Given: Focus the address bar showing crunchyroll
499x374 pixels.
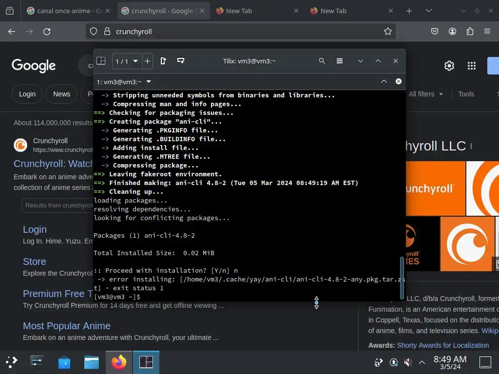Looking at the screenshot, I should coord(241,32).
